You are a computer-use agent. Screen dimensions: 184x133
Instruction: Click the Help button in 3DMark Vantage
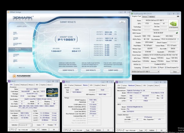[x=122, y=22]
